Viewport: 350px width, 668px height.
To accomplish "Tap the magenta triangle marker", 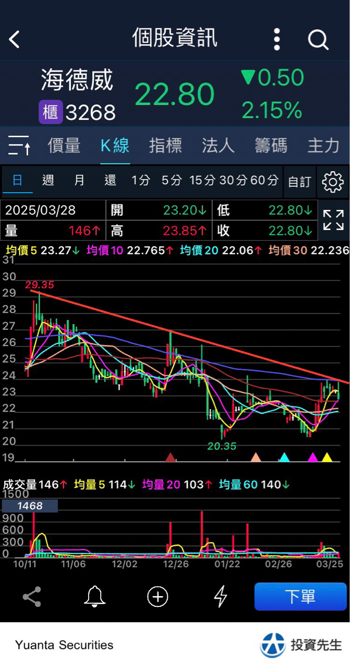I will (x=312, y=458).
